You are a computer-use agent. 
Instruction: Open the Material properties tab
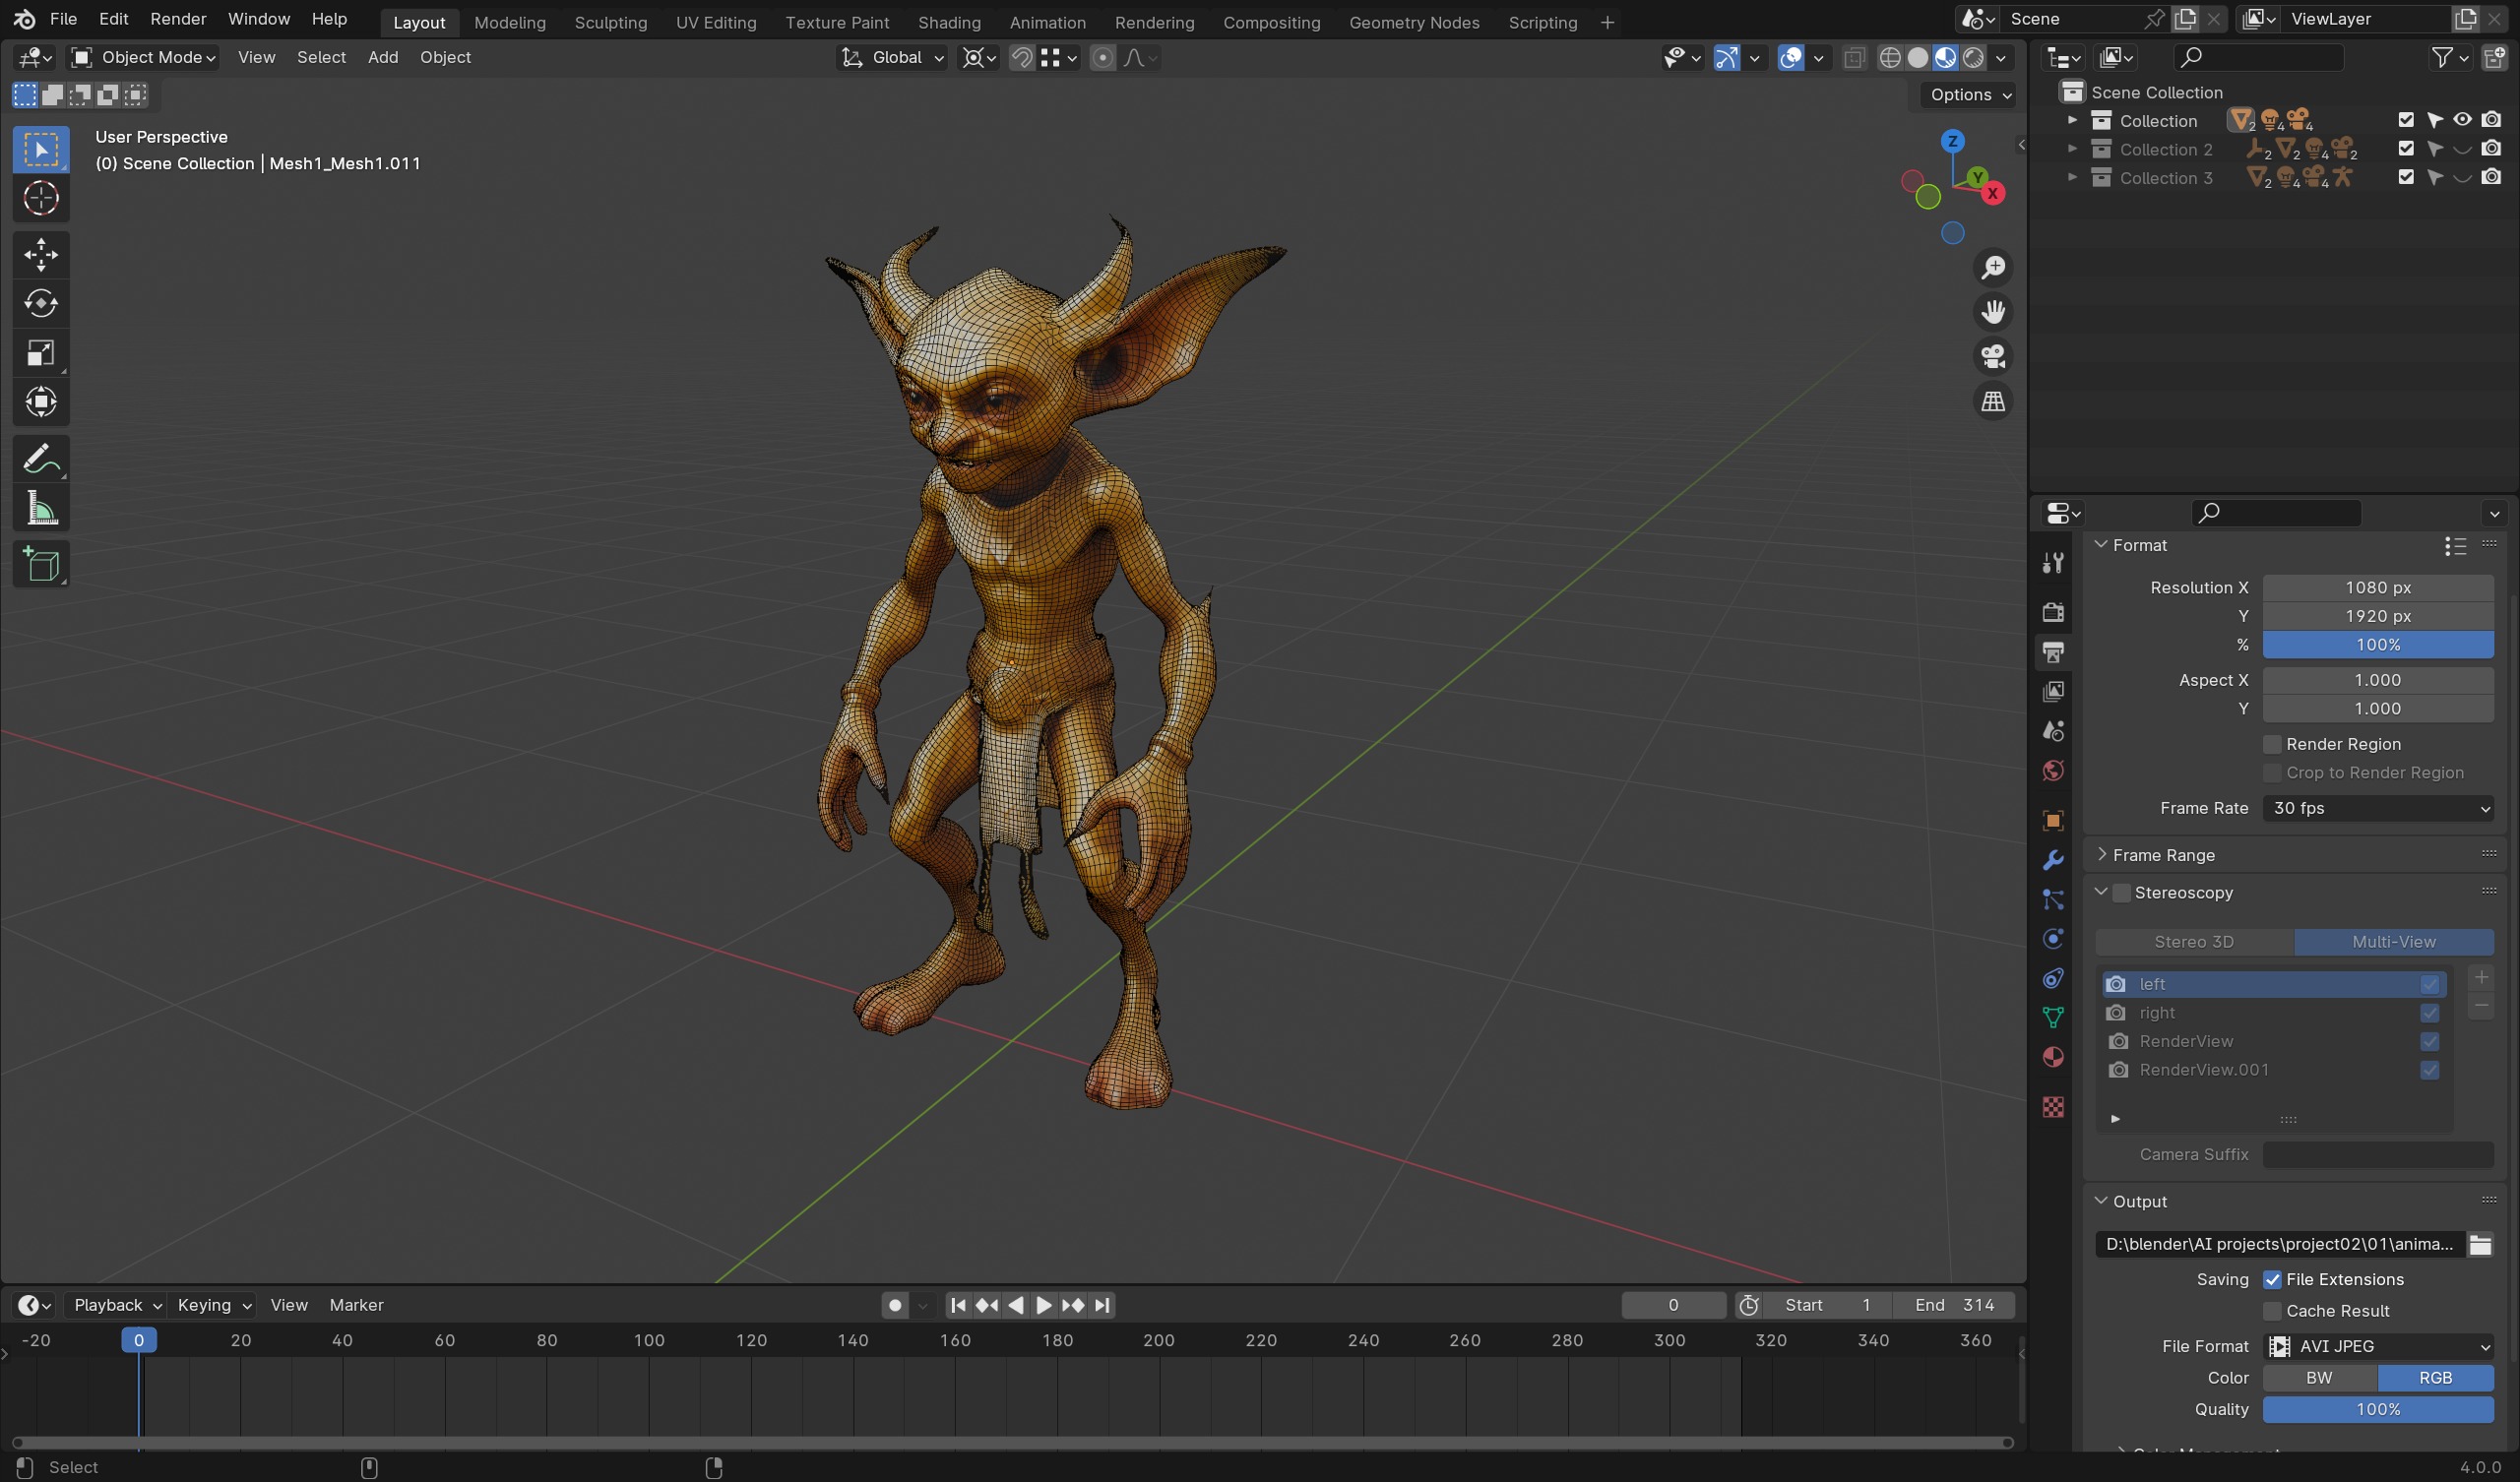click(x=2053, y=1057)
